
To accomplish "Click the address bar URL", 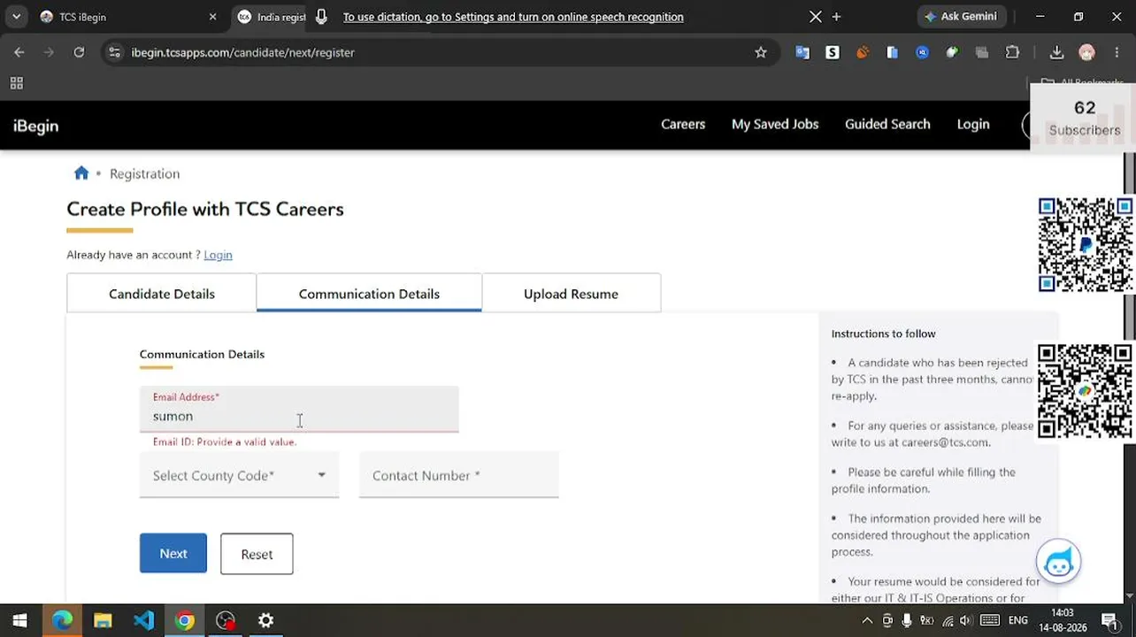I will tap(242, 52).
